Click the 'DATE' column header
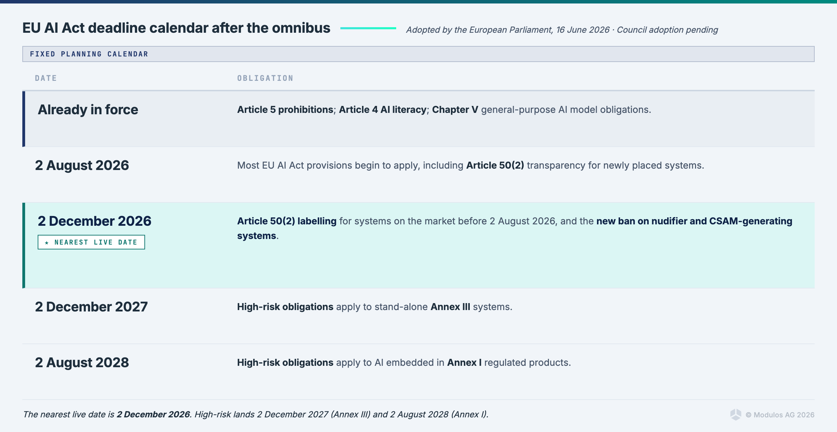The image size is (837, 432). tap(46, 78)
